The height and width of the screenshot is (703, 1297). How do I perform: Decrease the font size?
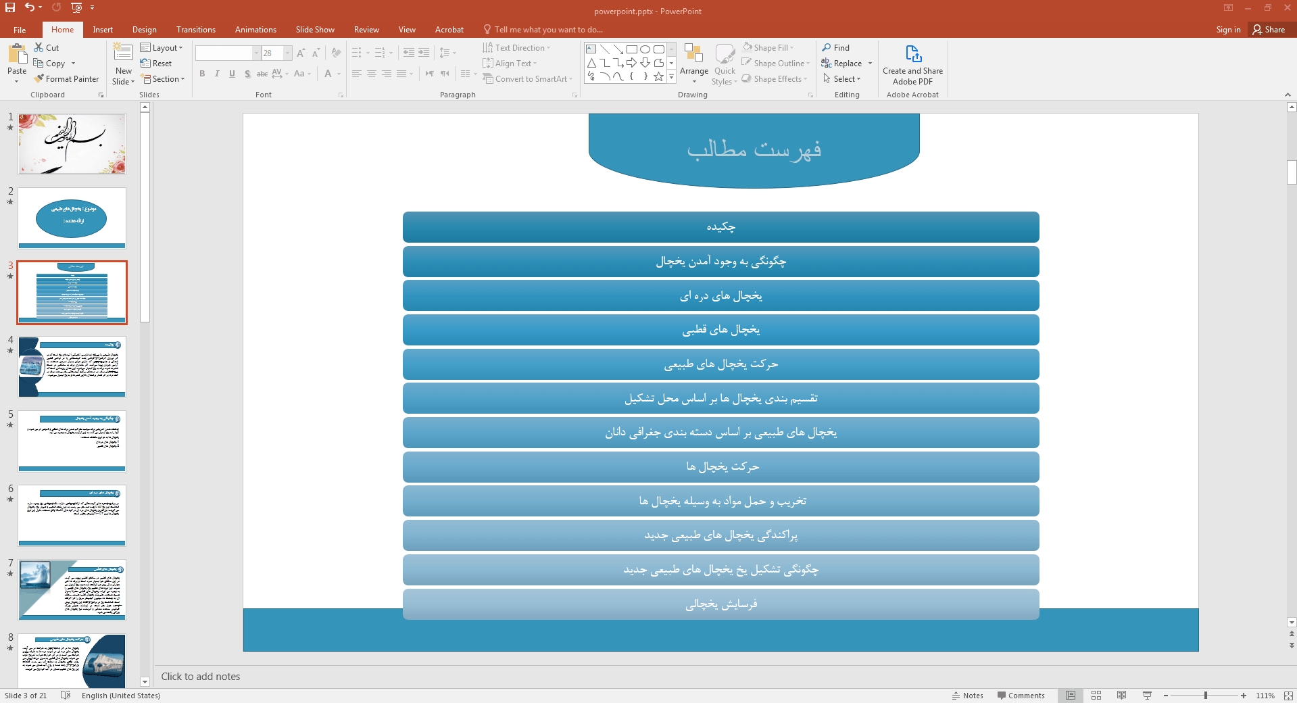pos(316,53)
